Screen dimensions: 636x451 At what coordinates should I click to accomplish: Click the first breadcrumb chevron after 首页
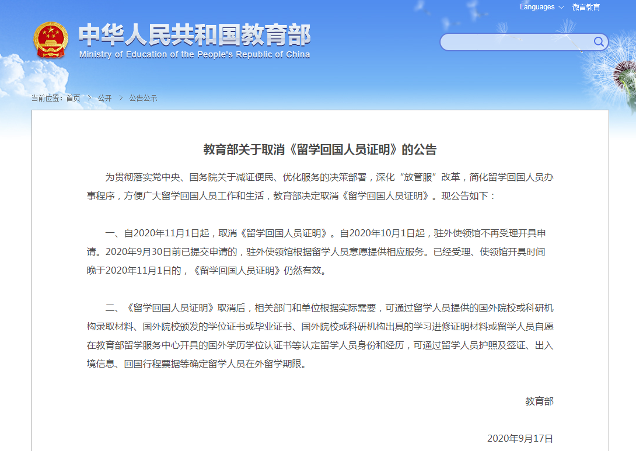(x=89, y=98)
